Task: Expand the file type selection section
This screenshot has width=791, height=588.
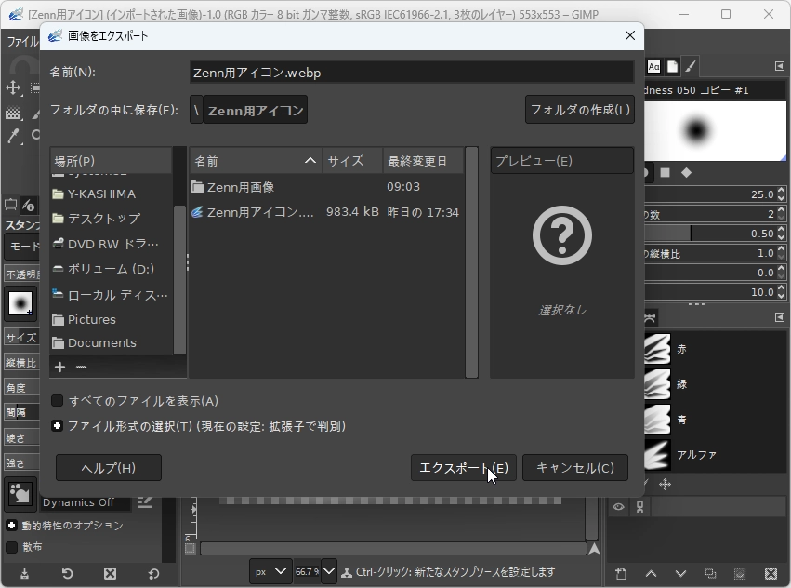Action: pyautogui.click(x=57, y=426)
